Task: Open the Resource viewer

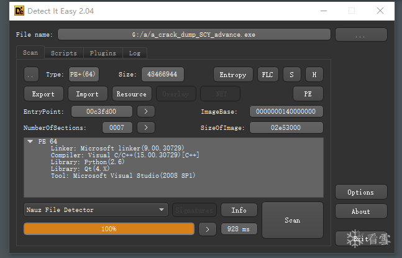Action: [x=132, y=94]
